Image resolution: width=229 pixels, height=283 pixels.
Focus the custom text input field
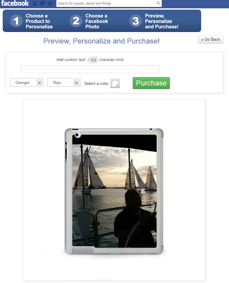click(x=90, y=69)
